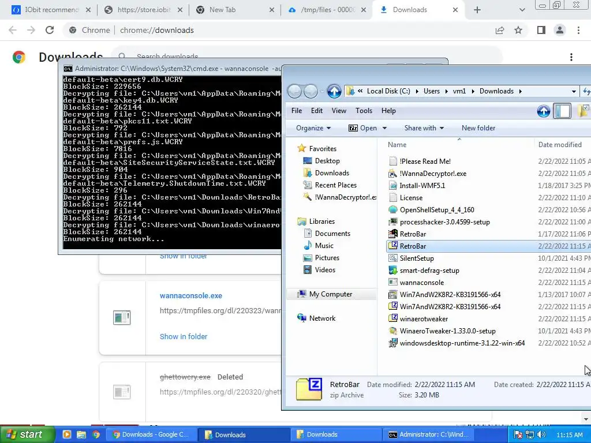Create a New folder

tap(478, 128)
